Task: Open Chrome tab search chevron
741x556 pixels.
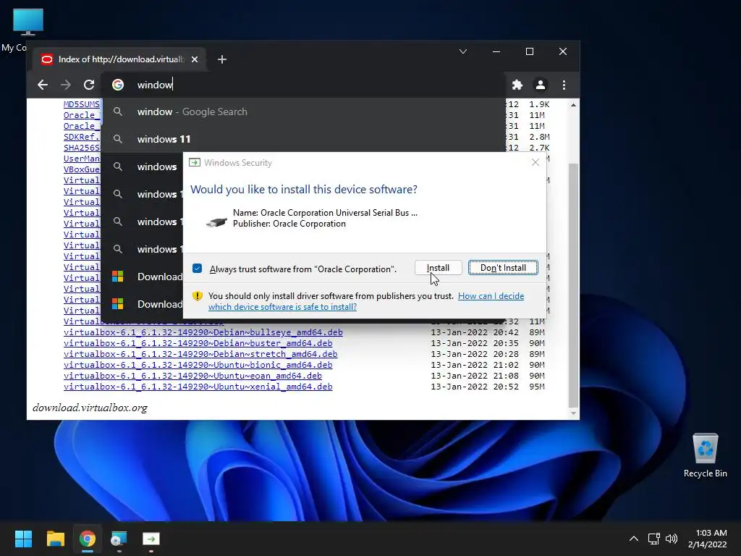Action: pyautogui.click(x=463, y=51)
